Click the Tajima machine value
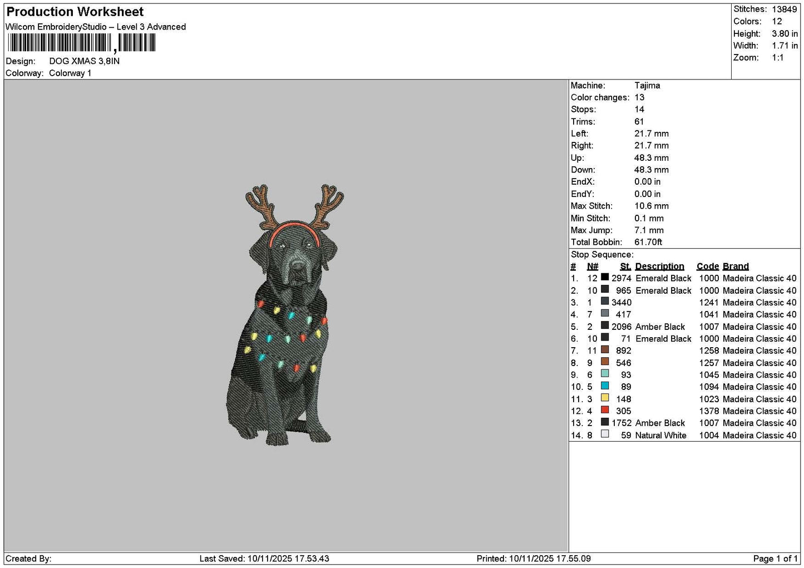 [x=647, y=86]
